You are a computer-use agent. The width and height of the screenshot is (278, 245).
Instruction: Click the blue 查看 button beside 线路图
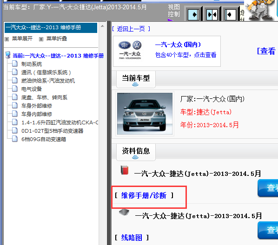[268, 231]
